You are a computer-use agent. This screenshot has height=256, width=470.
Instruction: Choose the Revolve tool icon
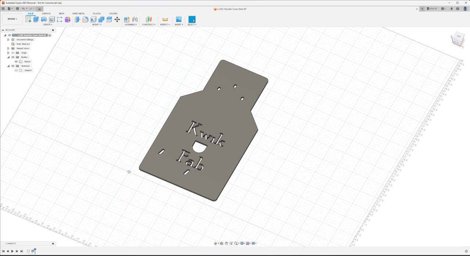[44, 19]
